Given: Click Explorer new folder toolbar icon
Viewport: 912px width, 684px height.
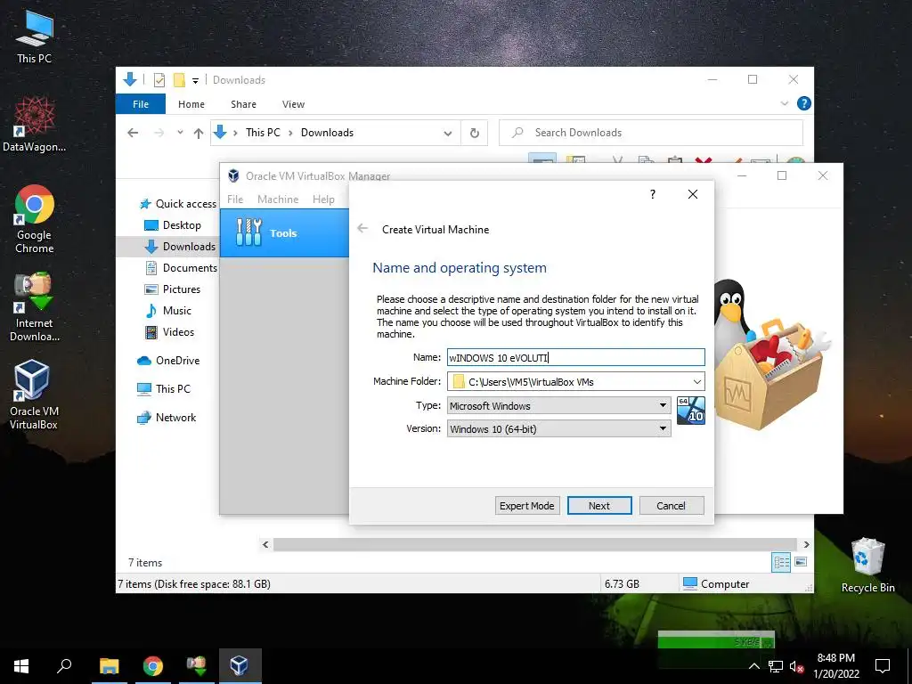Looking at the screenshot, I should pyautogui.click(x=179, y=80).
